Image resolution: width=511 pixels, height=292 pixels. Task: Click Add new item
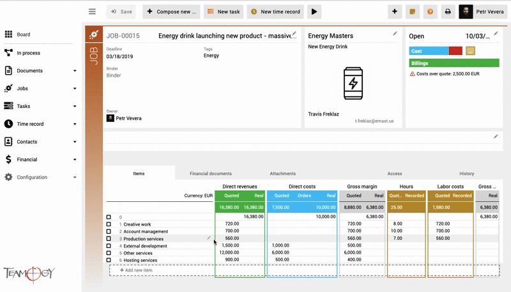(136, 270)
